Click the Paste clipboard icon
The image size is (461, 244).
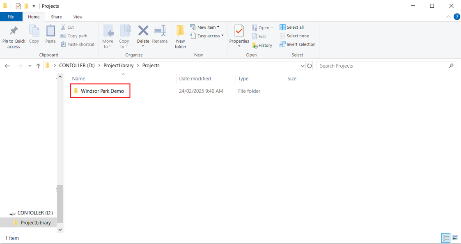click(x=50, y=31)
